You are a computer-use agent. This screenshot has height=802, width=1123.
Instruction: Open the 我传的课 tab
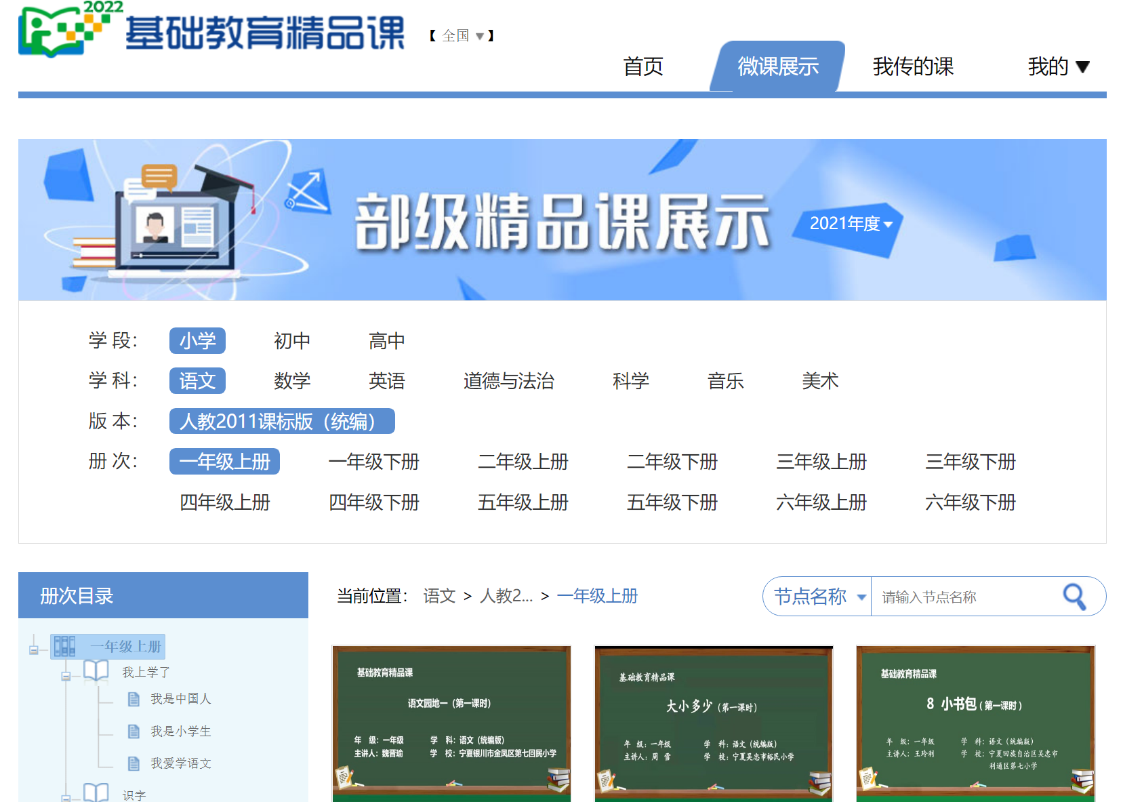click(x=912, y=66)
